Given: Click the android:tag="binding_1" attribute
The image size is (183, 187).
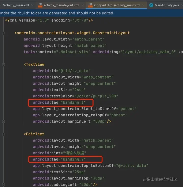Looking at the screenshot, I should (x=59, y=102).
